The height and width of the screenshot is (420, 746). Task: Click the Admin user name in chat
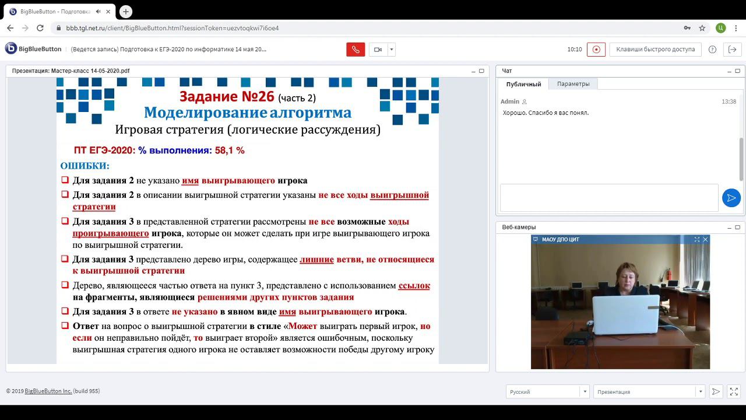(x=510, y=101)
